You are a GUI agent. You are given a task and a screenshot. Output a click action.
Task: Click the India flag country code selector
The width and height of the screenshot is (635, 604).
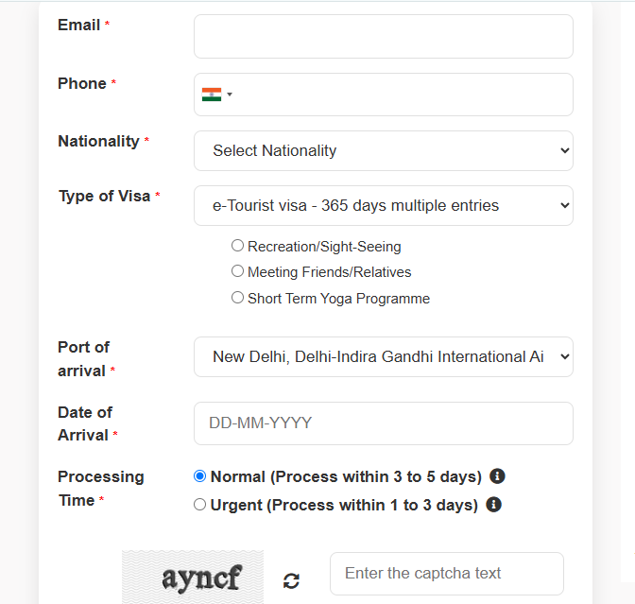point(216,95)
